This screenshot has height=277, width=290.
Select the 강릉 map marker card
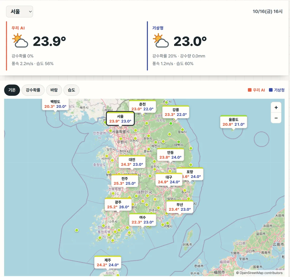tap(176, 112)
